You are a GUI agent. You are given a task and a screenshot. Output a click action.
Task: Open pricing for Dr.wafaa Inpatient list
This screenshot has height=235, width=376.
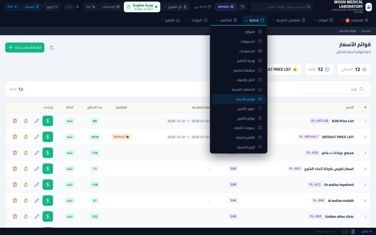[x=48, y=185]
